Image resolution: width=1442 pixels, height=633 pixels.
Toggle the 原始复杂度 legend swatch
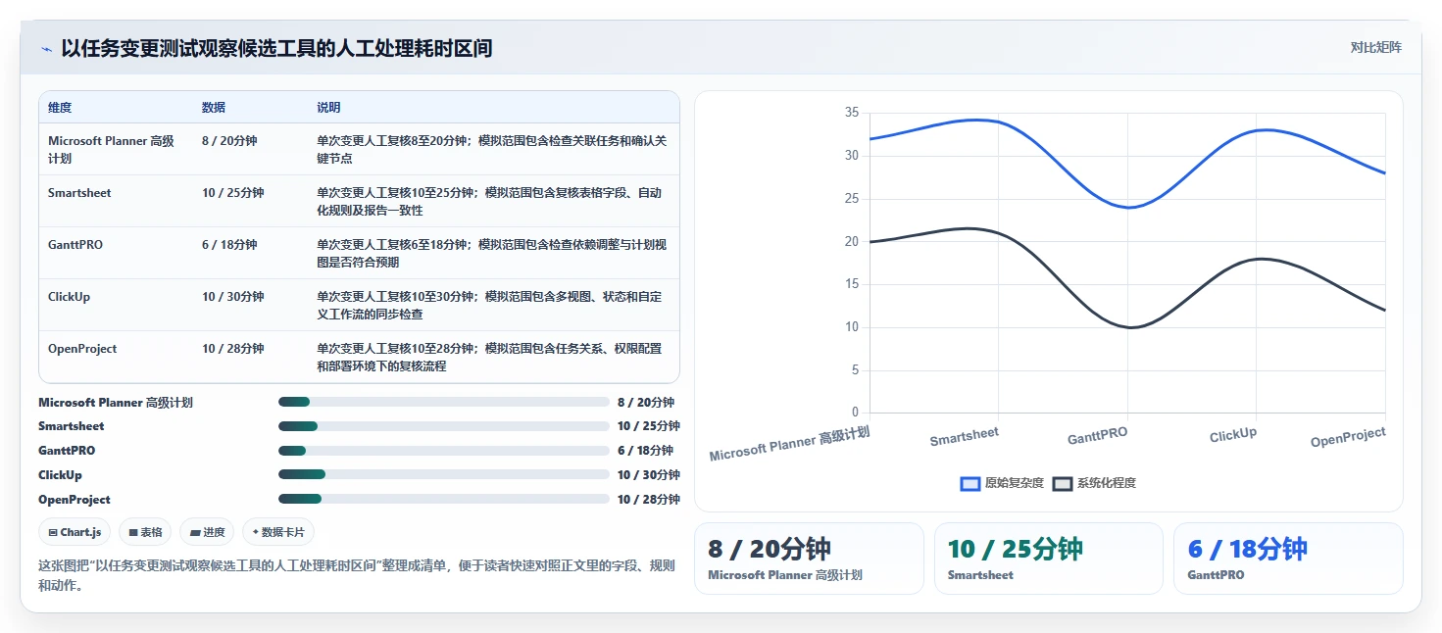tap(970, 483)
